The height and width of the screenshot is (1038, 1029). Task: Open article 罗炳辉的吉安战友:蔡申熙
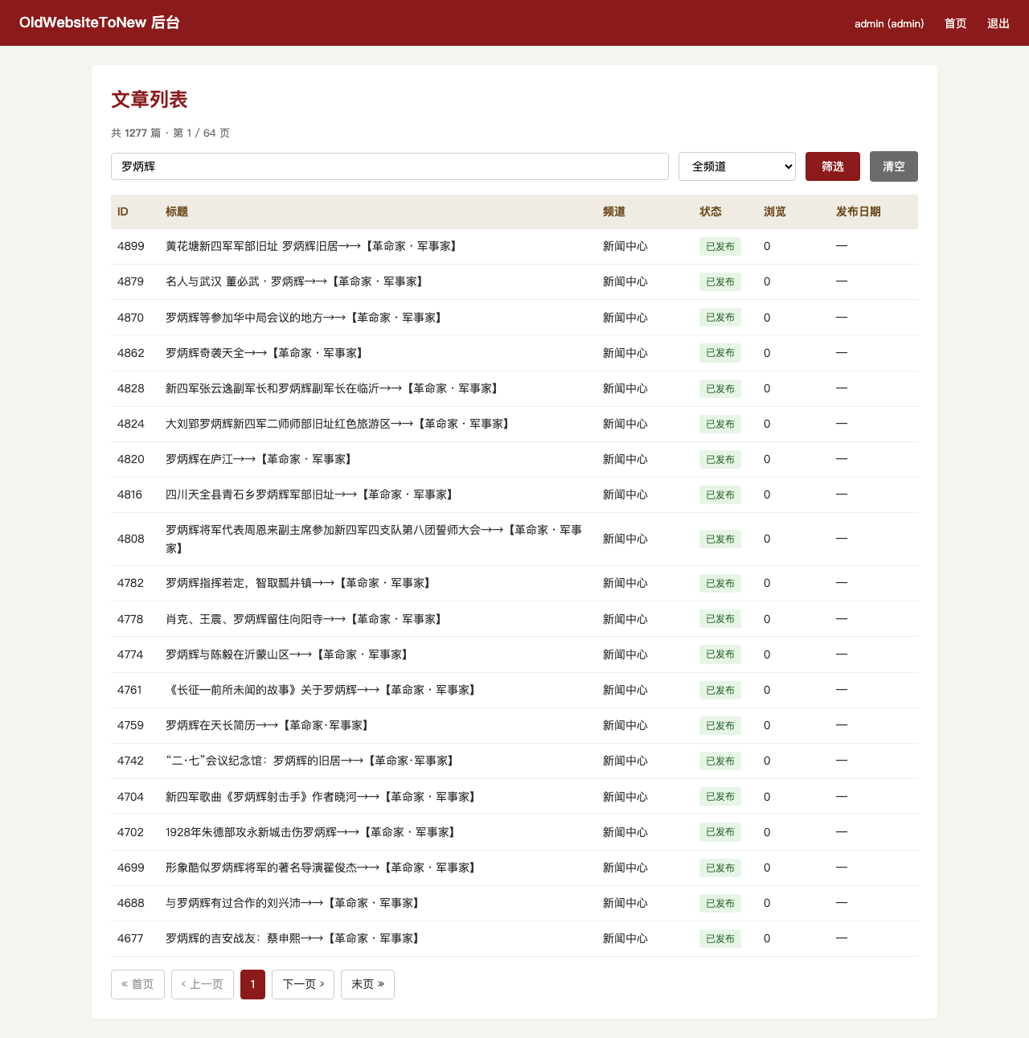click(294, 938)
